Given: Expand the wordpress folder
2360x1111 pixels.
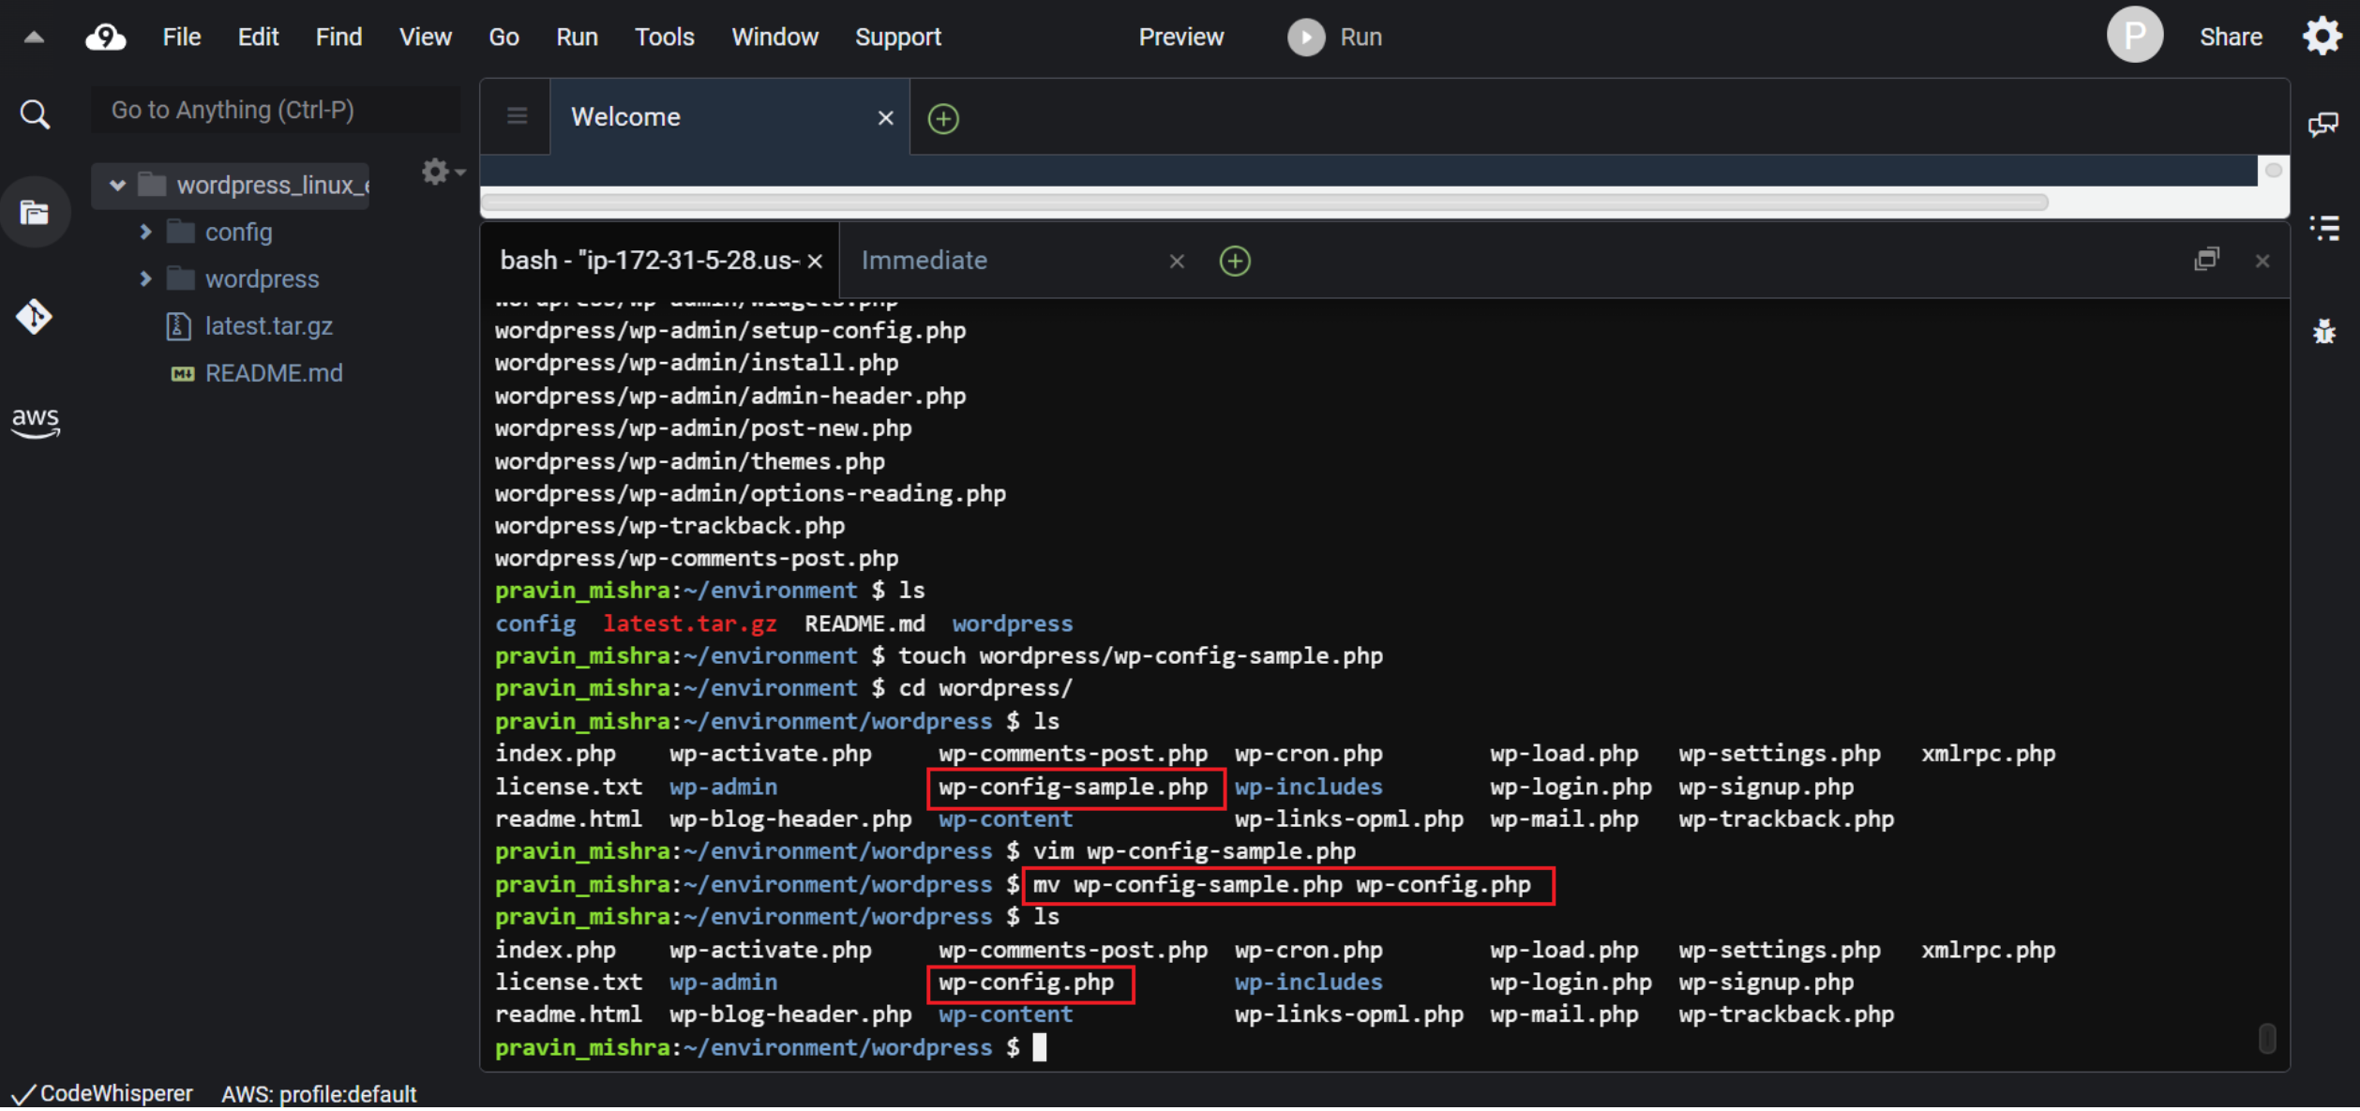Looking at the screenshot, I should click(x=145, y=278).
